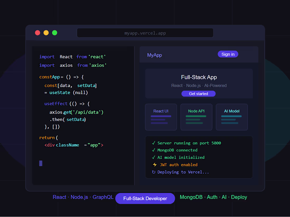The image size is (290, 217).
Task: Click the 'Full-Stack App' heading
Action: tap(199, 77)
